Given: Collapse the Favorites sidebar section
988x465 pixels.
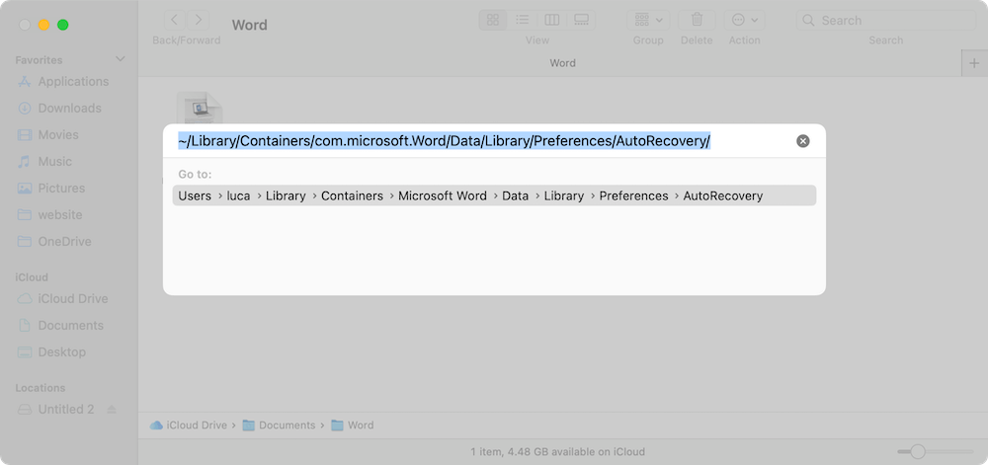Looking at the screenshot, I should coord(120,59).
